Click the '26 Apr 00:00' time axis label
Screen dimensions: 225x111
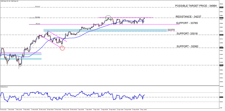coord(128,110)
